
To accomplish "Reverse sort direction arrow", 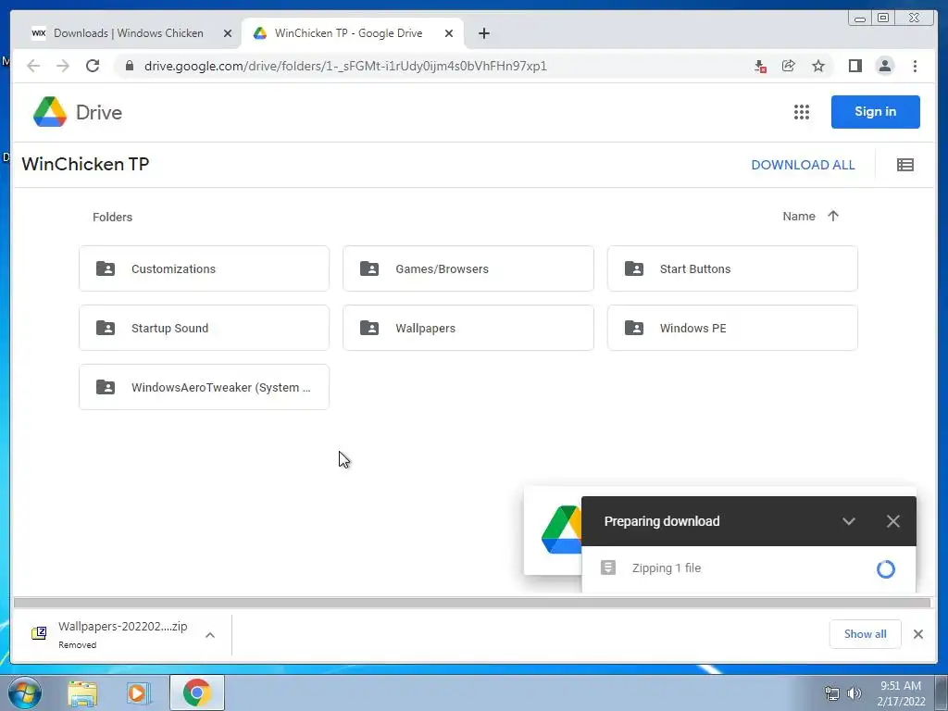I will pyautogui.click(x=833, y=216).
